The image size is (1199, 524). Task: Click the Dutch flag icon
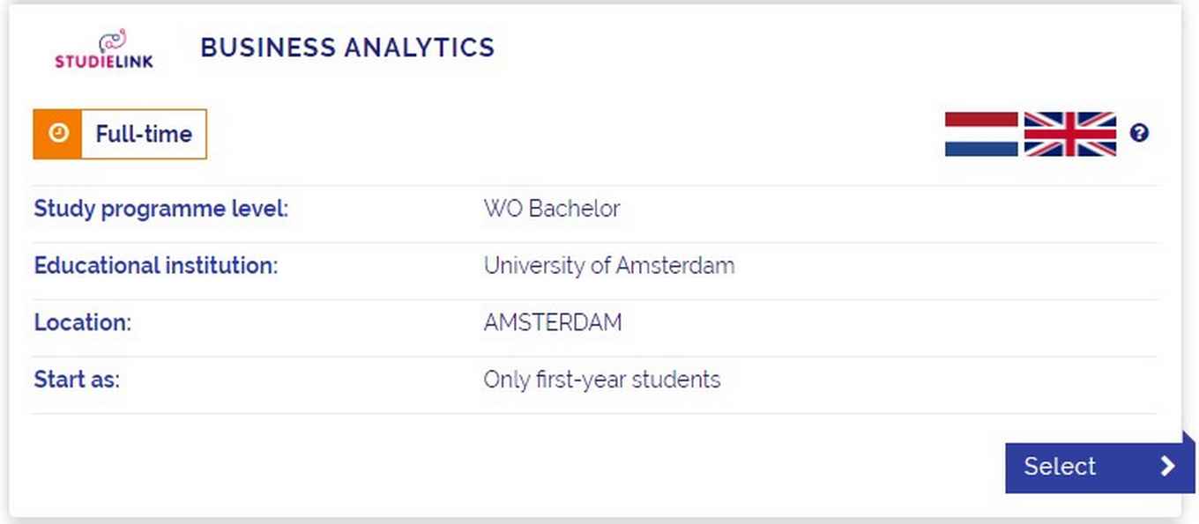pos(981,134)
